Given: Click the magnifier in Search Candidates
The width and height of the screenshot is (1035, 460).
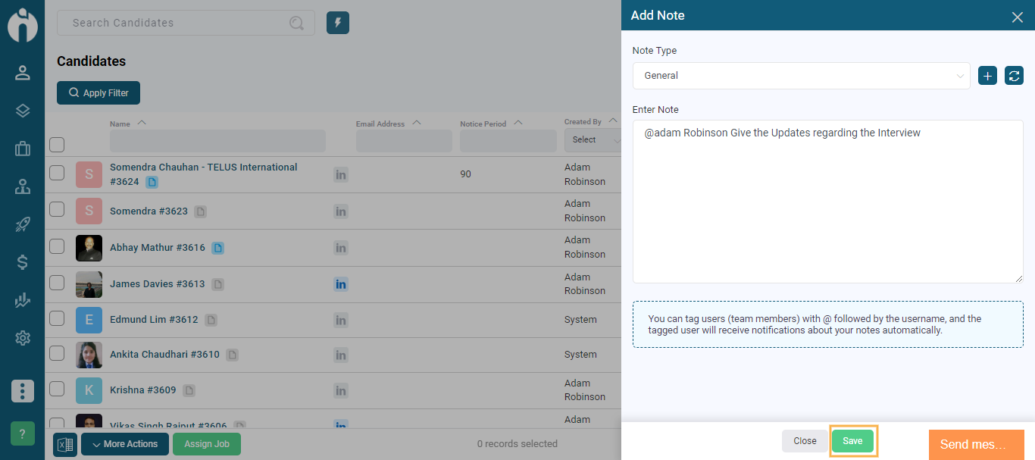Looking at the screenshot, I should pyautogui.click(x=297, y=23).
